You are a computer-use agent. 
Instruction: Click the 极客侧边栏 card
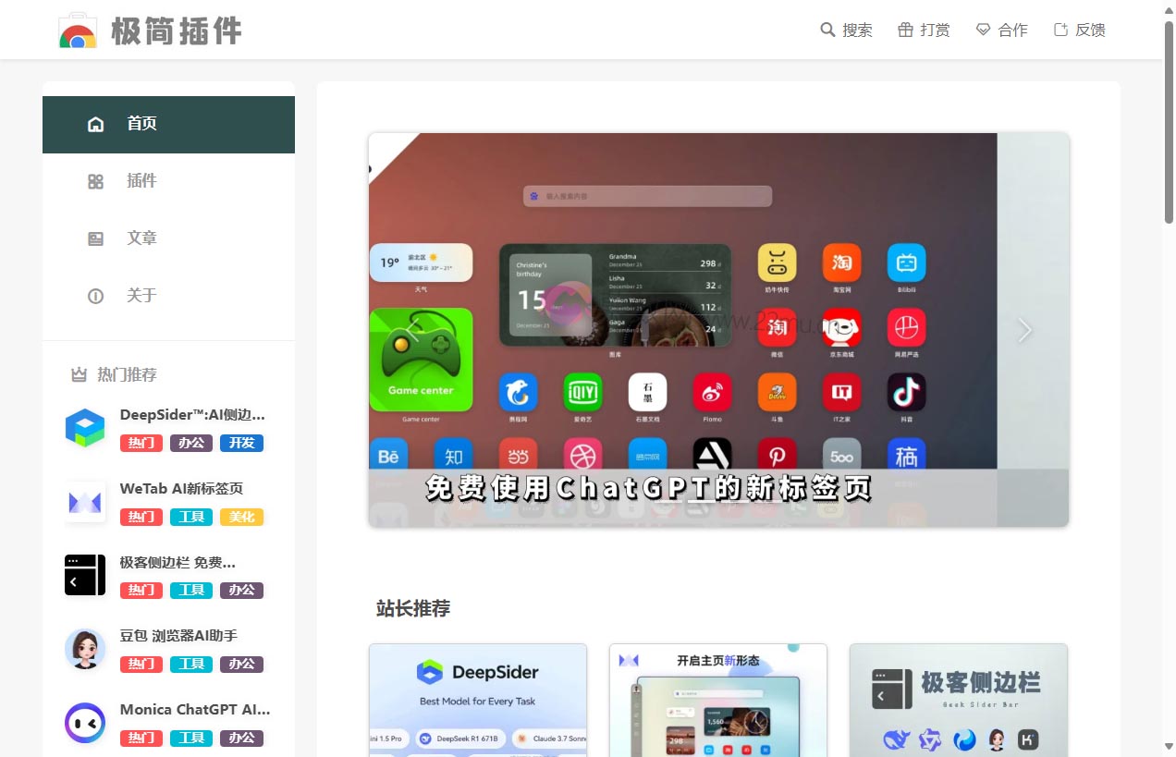[x=958, y=701]
